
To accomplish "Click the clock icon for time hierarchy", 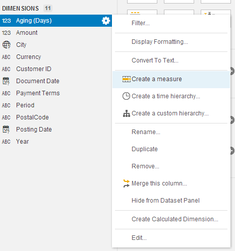I will pos(126,96).
